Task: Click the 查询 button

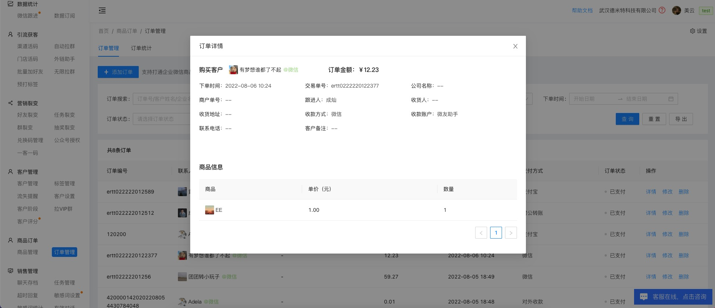Action: tap(627, 119)
